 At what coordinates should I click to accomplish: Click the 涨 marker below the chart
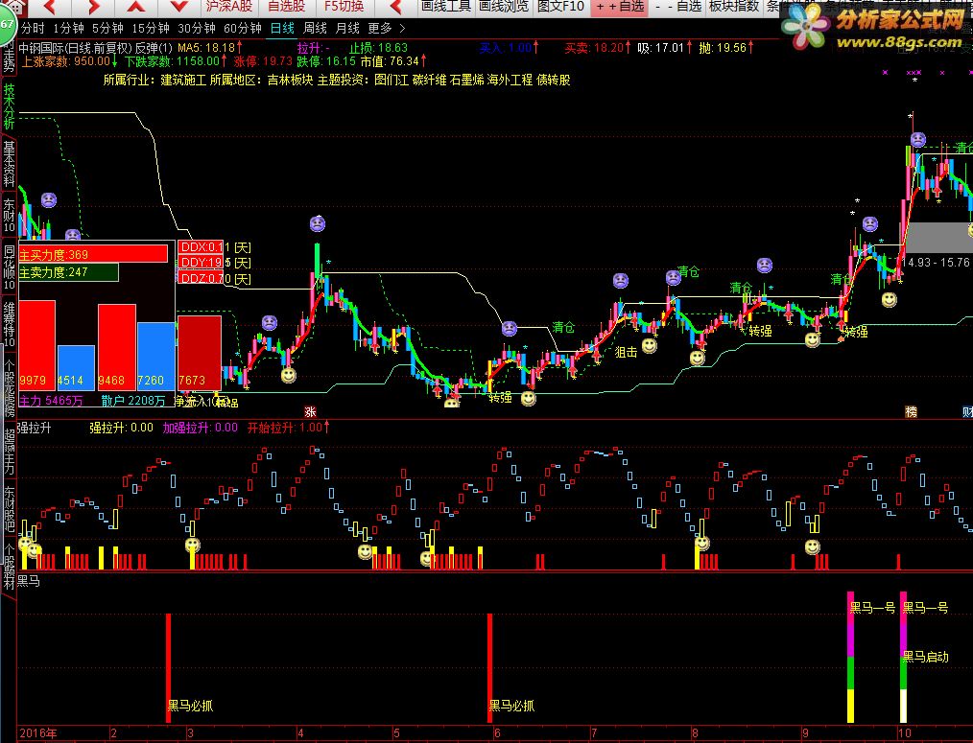point(310,412)
